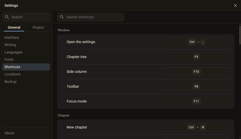Screen dimensions: 241x139
Task: Open the Backup settings section
Action: click(26, 82)
